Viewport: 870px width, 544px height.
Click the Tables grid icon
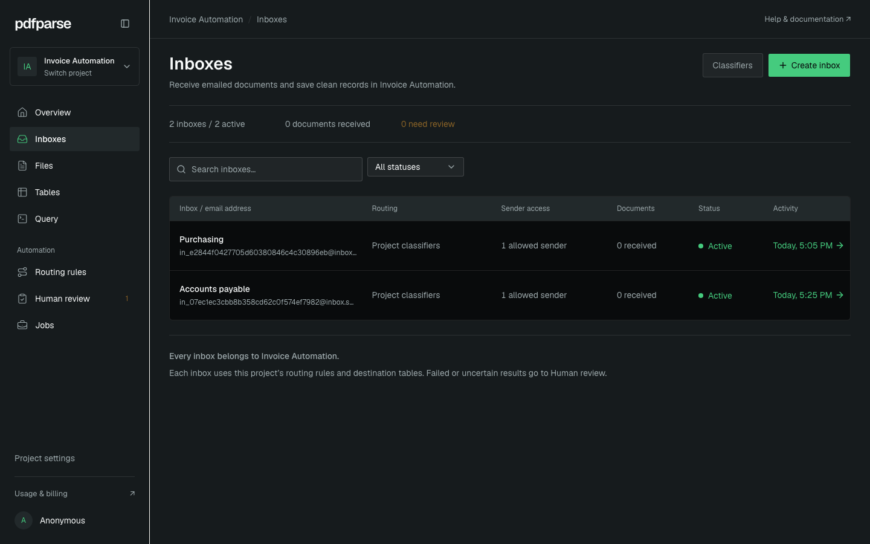[x=22, y=192]
